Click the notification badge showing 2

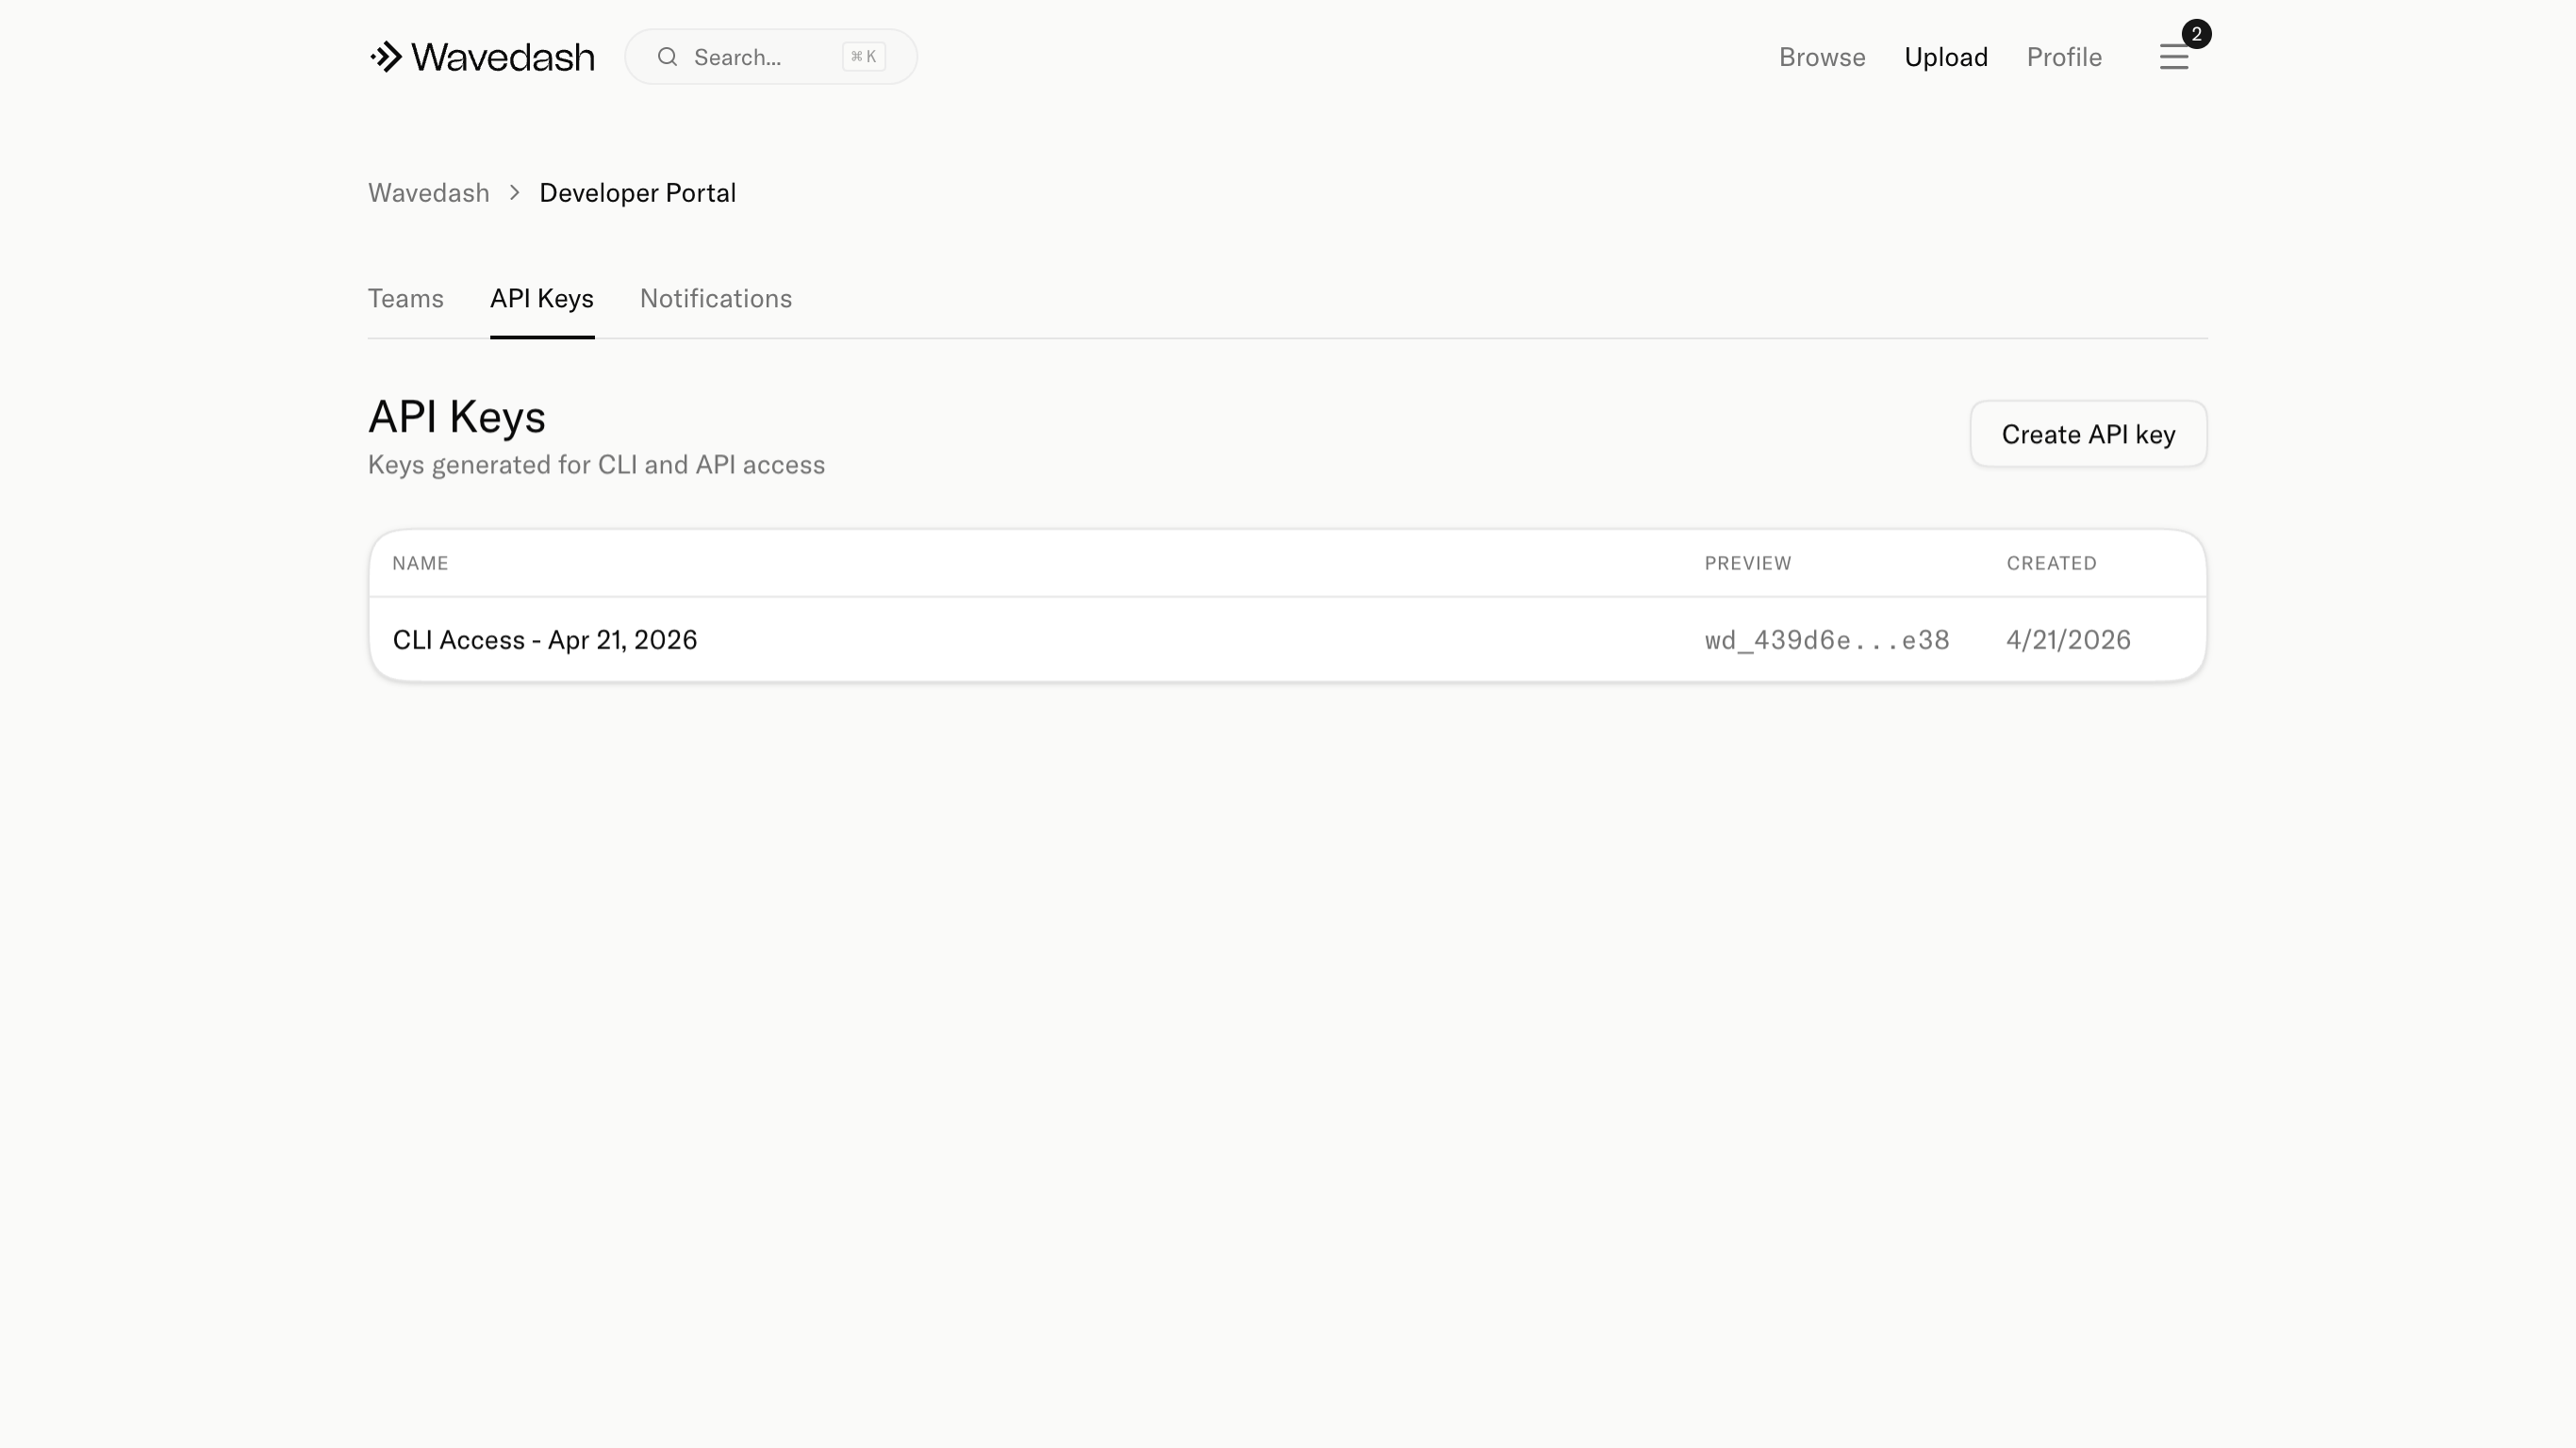[2196, 34]
